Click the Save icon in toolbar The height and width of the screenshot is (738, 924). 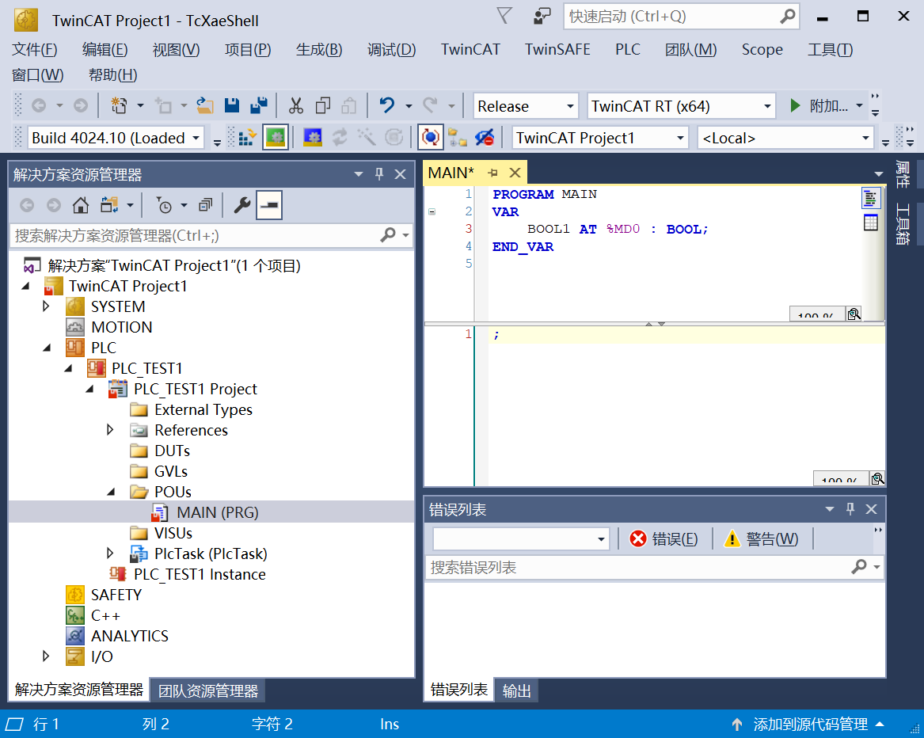(232, 105)
